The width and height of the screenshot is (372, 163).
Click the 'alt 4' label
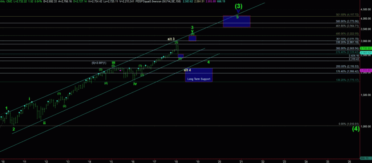(187, 70)
